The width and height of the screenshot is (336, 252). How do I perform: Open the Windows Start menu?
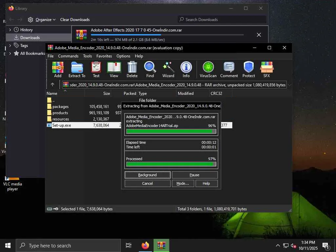8,245
